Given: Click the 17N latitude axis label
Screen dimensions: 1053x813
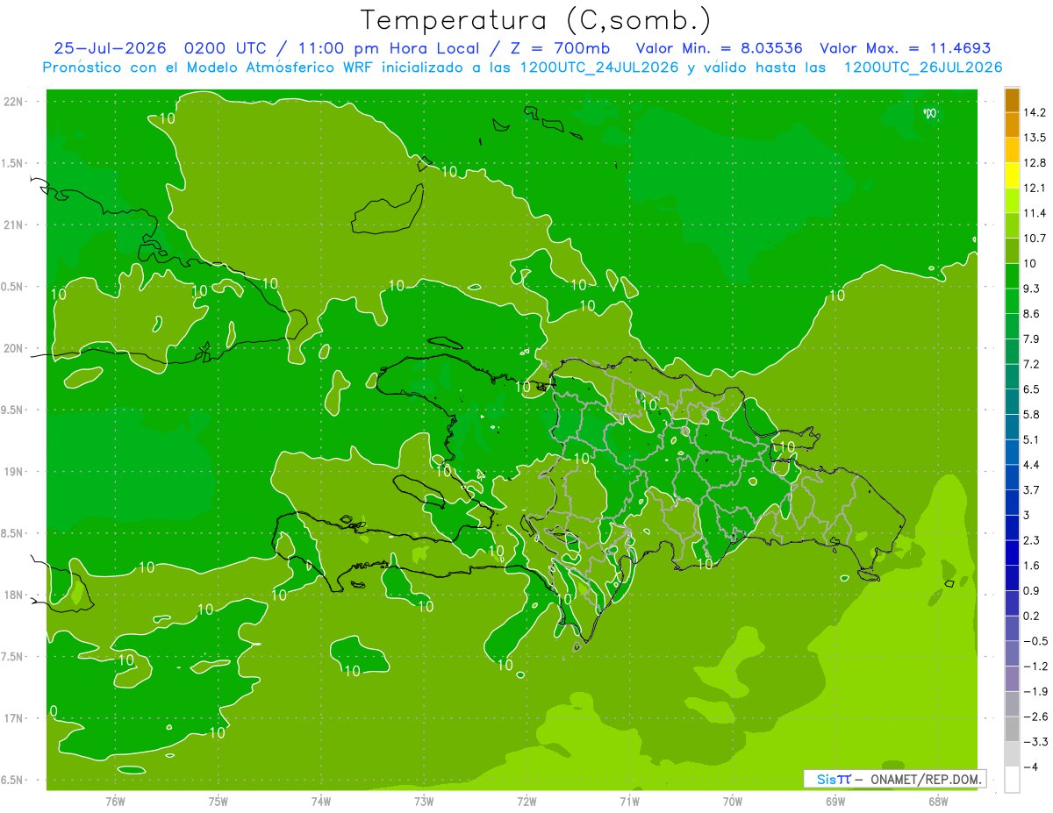Looking at the screenshot, I should (x=15, y=718).
